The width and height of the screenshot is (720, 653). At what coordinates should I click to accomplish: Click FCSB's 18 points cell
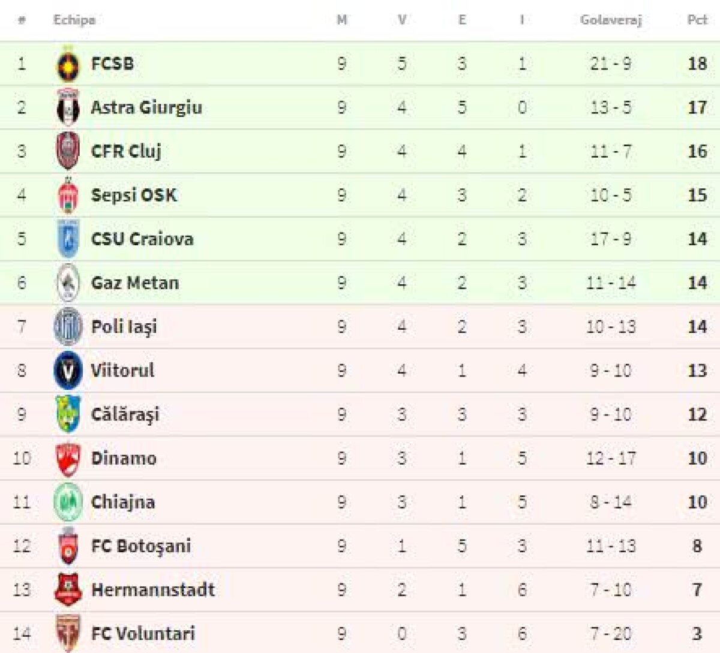(x=697, y=64)
